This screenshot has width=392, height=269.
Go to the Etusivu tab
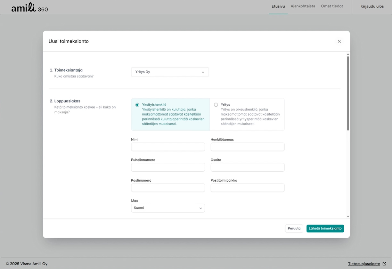click(x=278, y=6)
